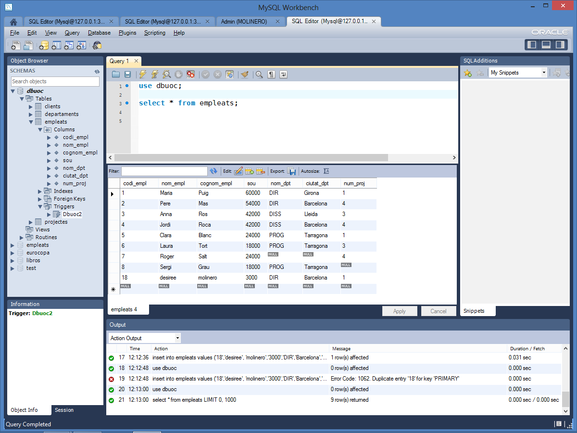The height and width of the screenshot is (433, 577).
Task: Export recordset to external file icon
Action: point(291,171)
